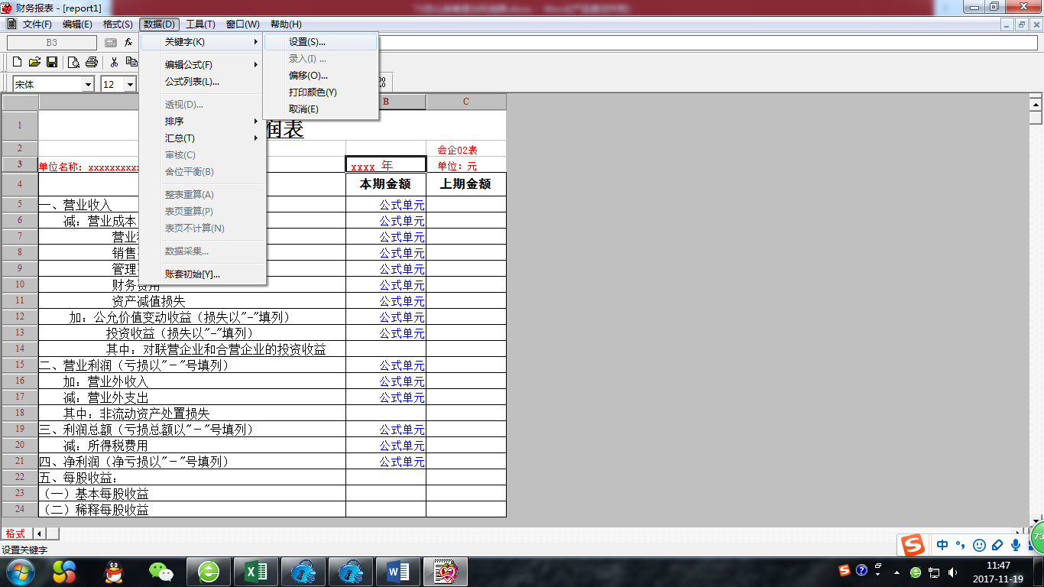Click the Save floppy disk icon
The image size is (1044, 587).
52,62
